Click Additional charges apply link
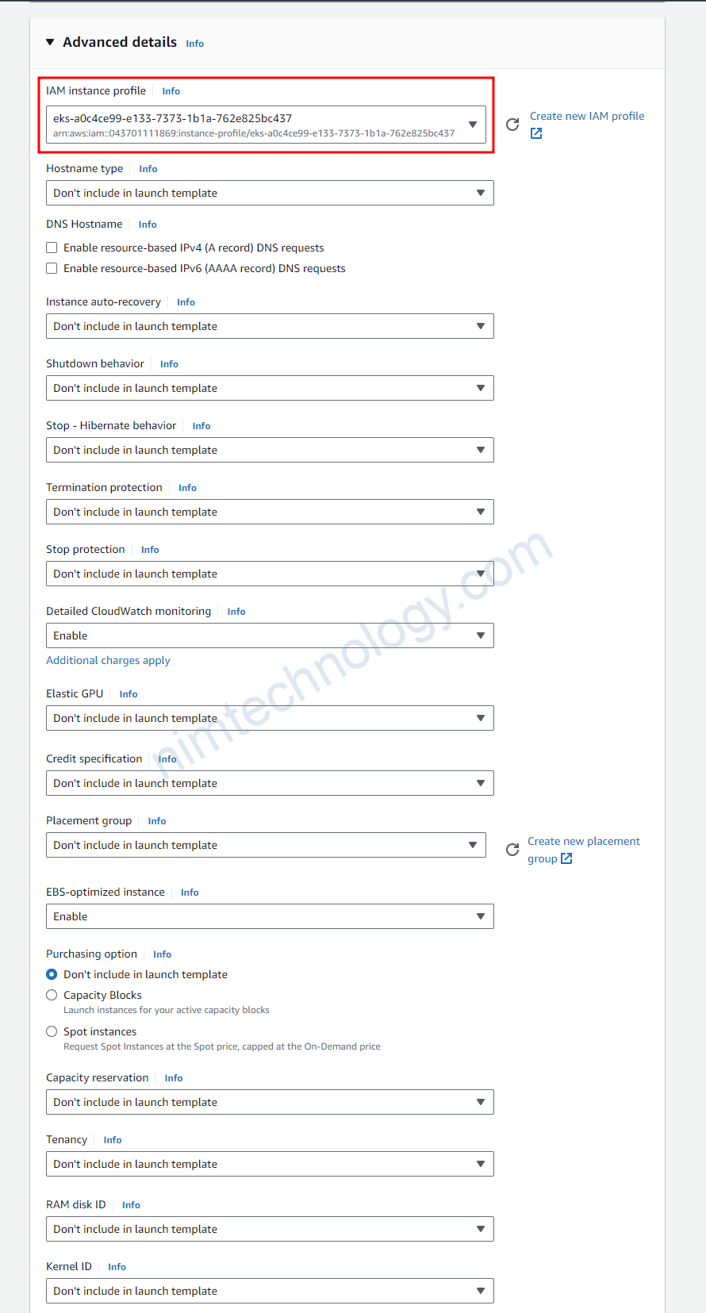 (108, 660)
